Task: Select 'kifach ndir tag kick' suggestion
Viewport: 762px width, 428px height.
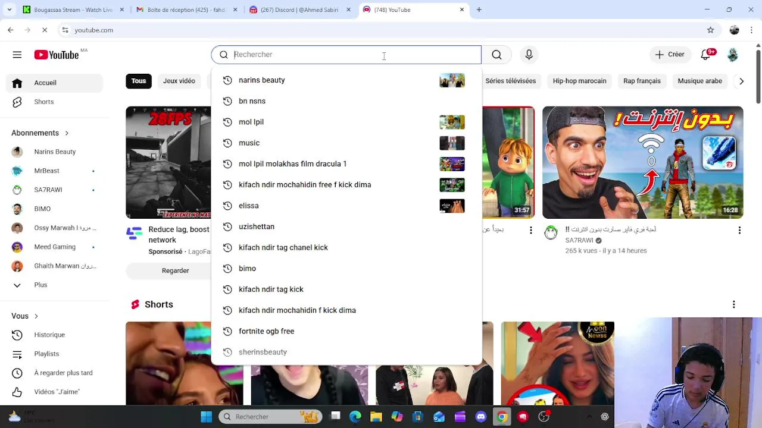Action: 346,289
